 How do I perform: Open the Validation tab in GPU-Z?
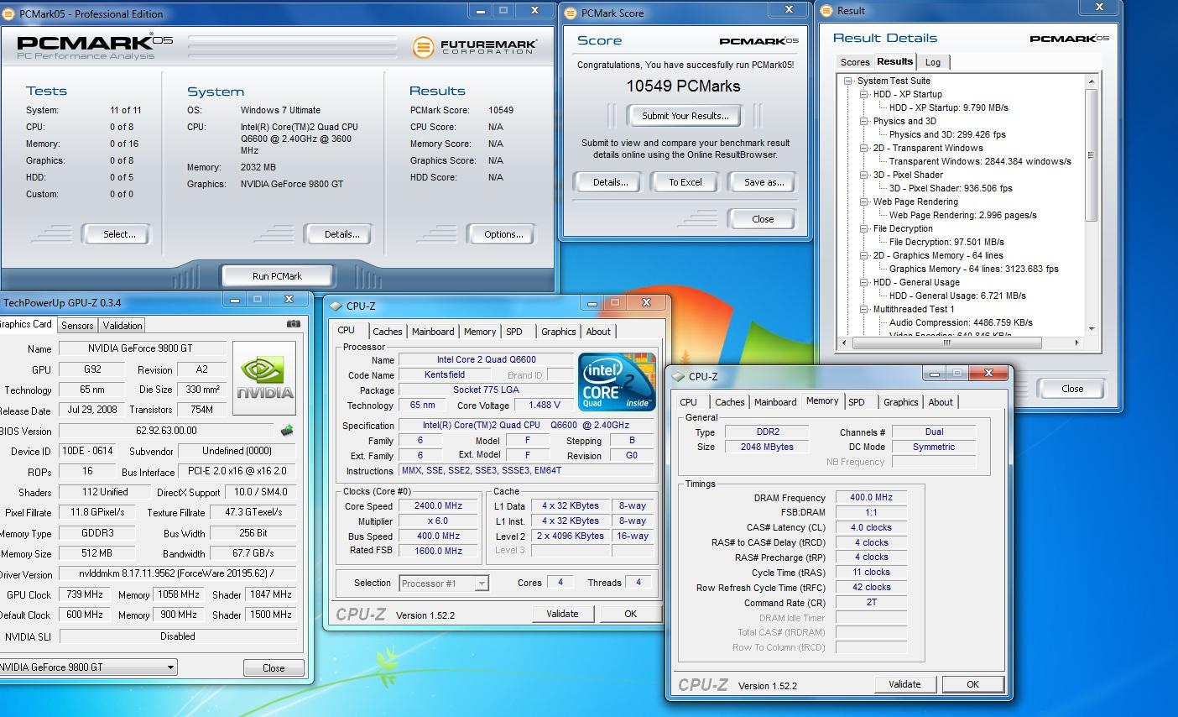[x=122, y=326]
